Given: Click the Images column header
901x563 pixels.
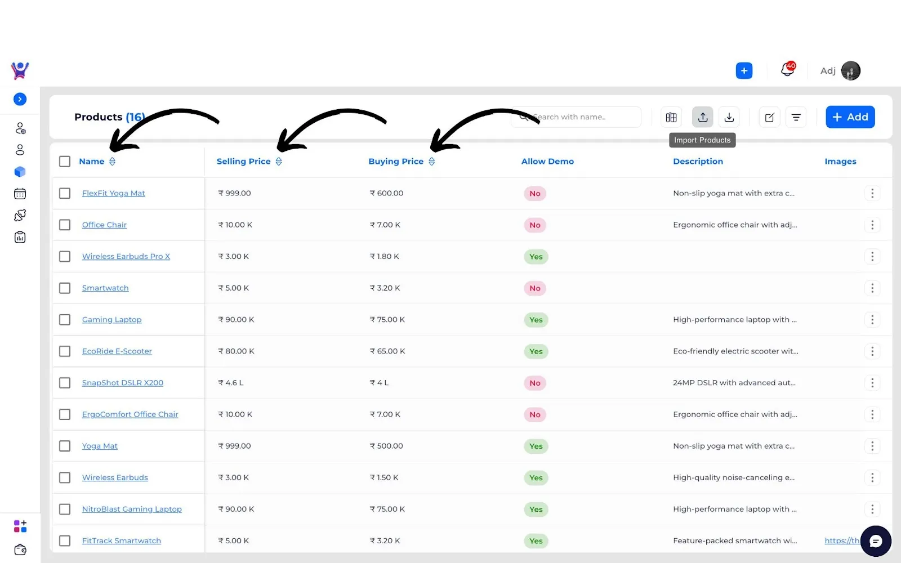Looking at the screenshot, I should coord(840,162).
